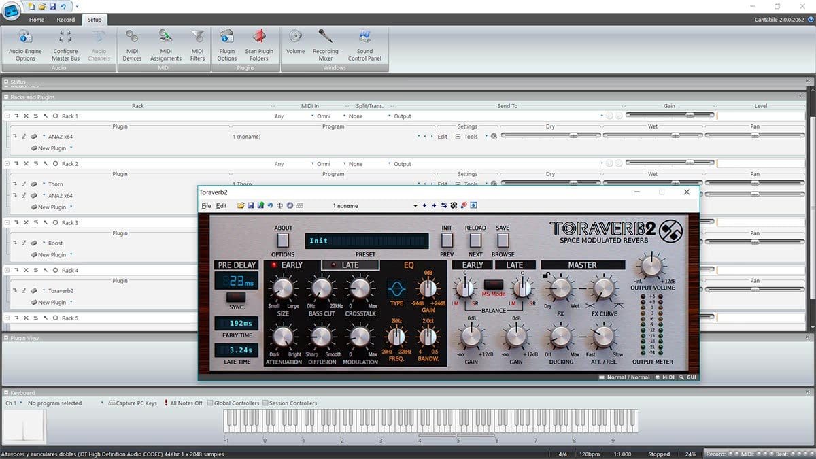
Task: Click the RELOAD / NEXT preset button
Action: click(475, 241)
